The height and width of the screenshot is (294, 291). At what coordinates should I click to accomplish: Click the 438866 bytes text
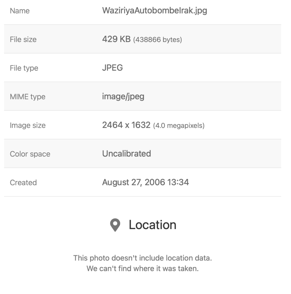pyautogui.click(x=157, y=40)
